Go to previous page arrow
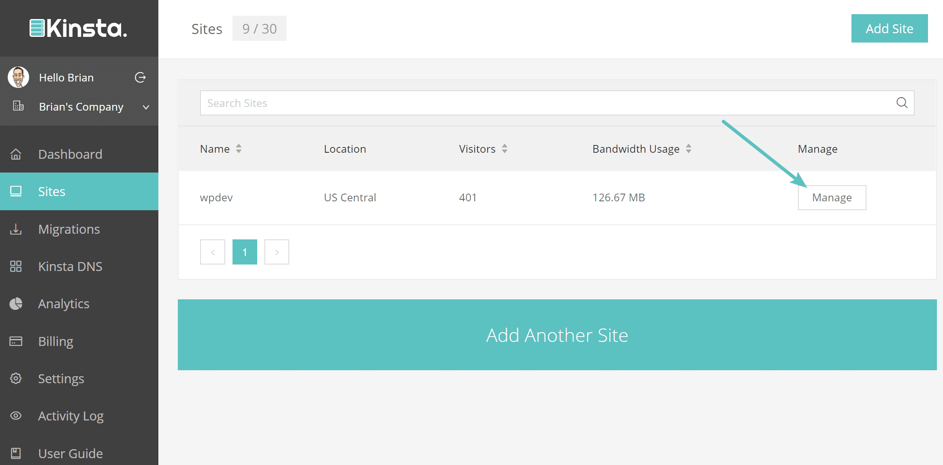 pos(213,252)
